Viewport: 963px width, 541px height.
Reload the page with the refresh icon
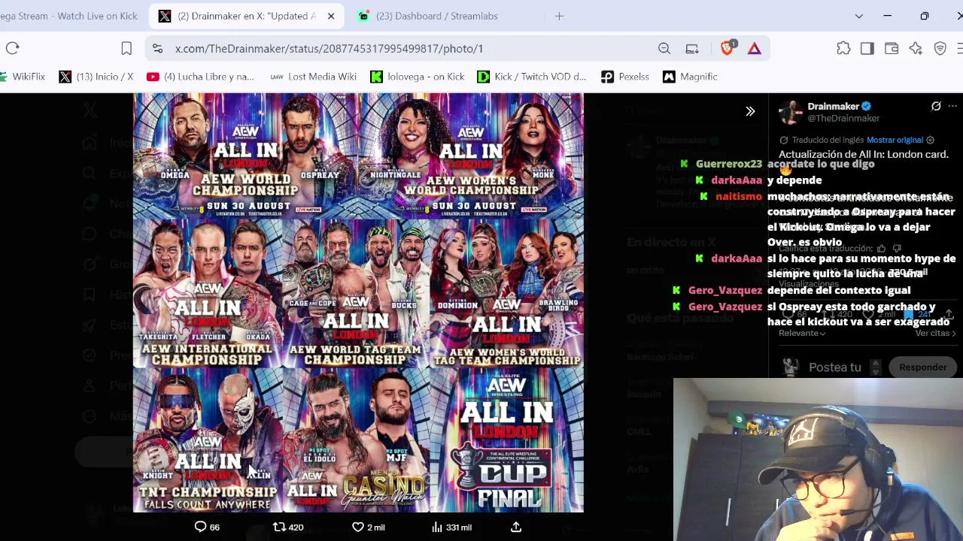tap(12, 48)
